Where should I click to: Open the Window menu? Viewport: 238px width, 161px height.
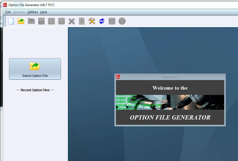(x=19, y=12)
